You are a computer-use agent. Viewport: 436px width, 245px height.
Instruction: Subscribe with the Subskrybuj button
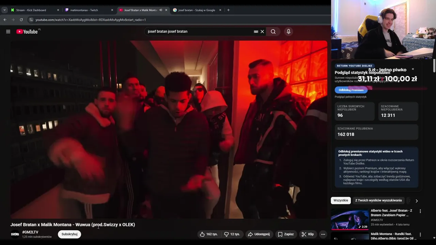click(69, 234)
